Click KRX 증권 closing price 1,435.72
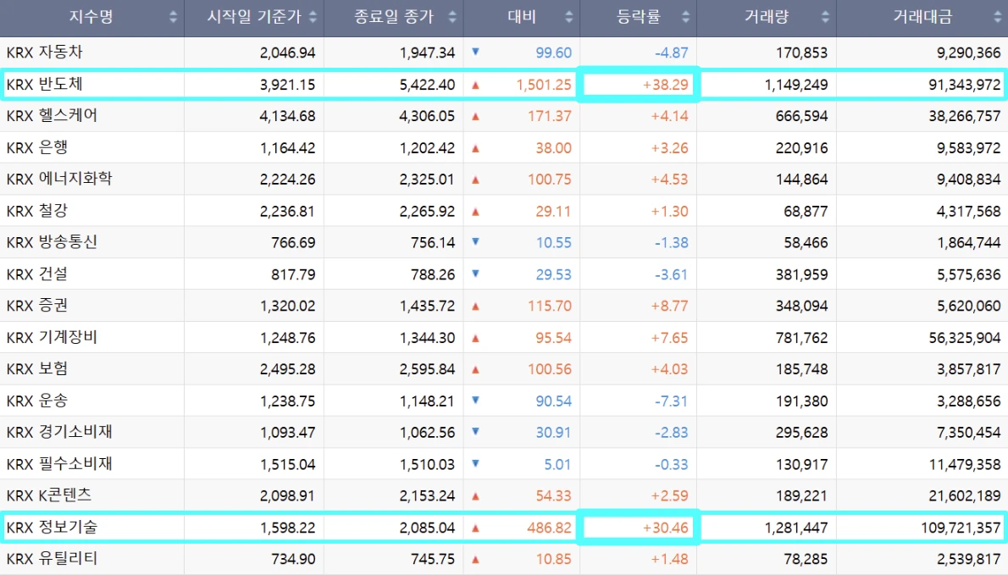The width and height of the screenshot is (1008, 575). pos(427,306)
